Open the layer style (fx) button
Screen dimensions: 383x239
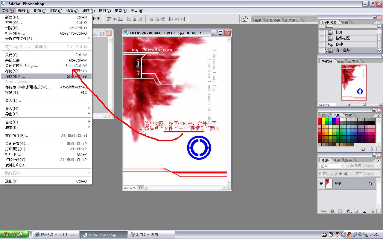click(332, 211)
